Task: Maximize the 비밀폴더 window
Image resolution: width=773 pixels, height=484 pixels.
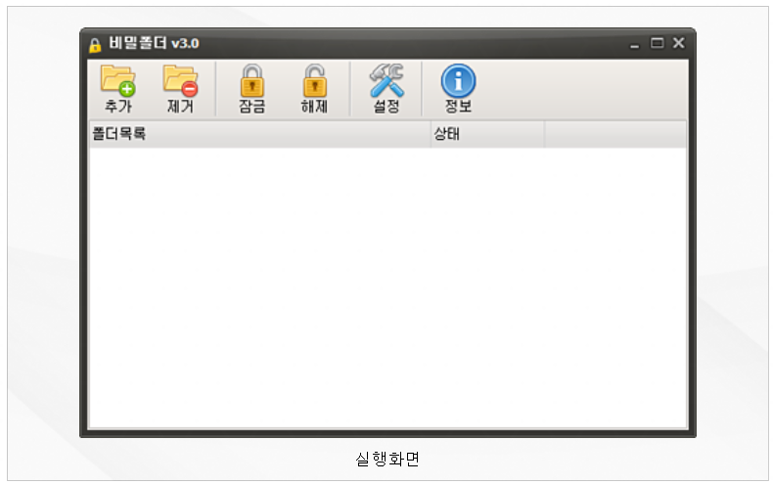Action: [x=657, y=43]
